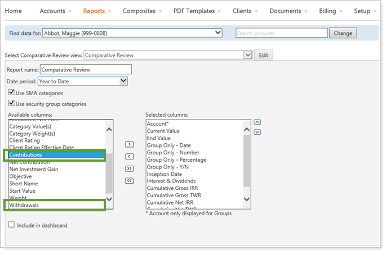Move selected column up with arrow button

click(257, 122)
